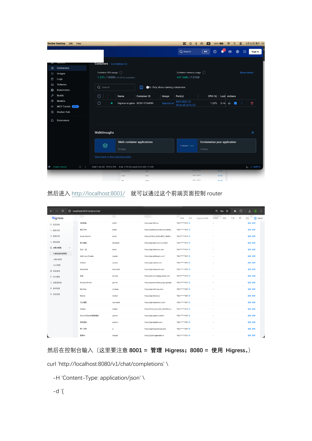Click higress/all image link

tap(168, 103)
